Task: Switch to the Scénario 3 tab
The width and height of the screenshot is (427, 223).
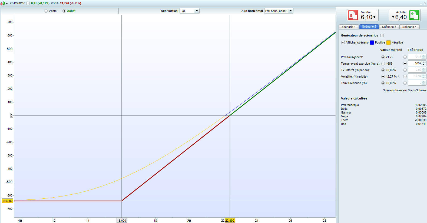Action: tap(389, 27)
